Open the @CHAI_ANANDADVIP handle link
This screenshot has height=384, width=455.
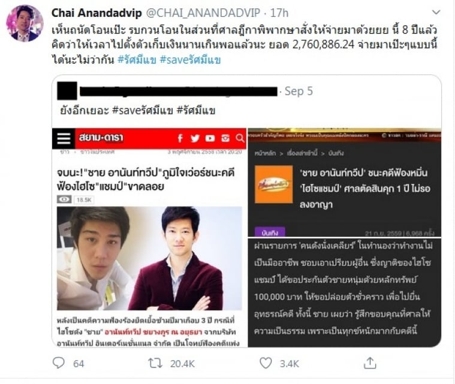click(x=203, y=13)
